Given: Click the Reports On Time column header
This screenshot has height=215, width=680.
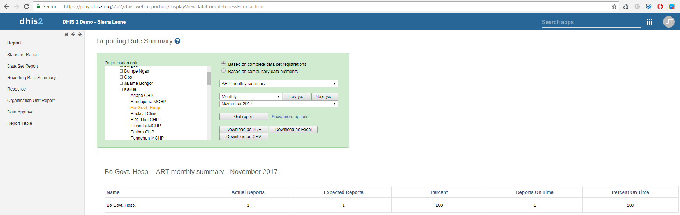Looking at the screenshot, I should [535, 192].
